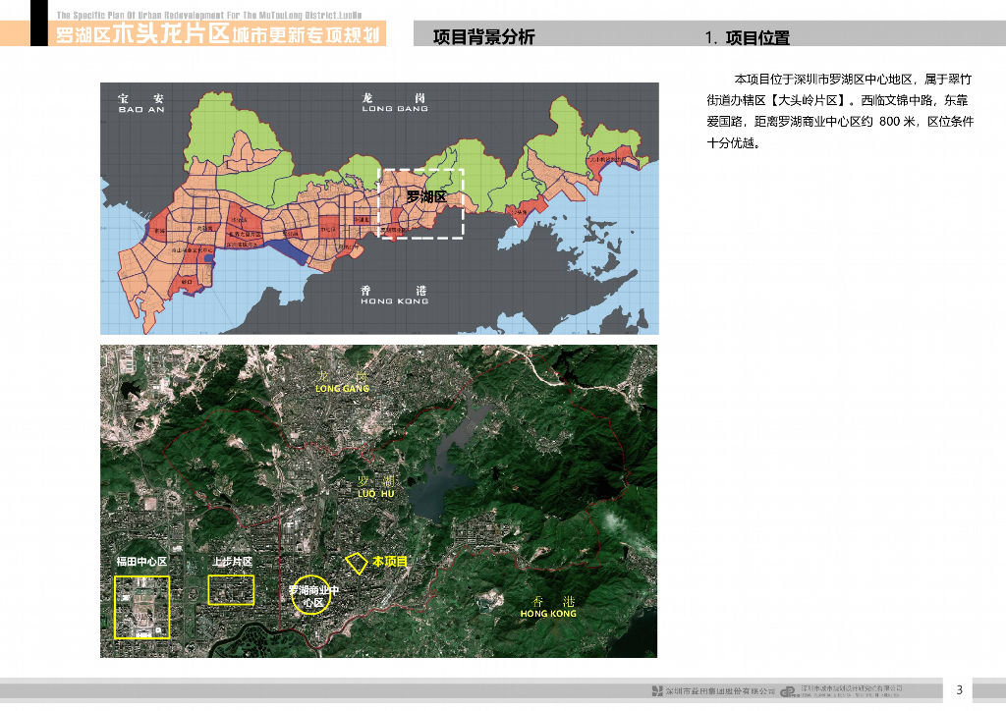Click the yellow Futian center district rectangle

point(142,607)
